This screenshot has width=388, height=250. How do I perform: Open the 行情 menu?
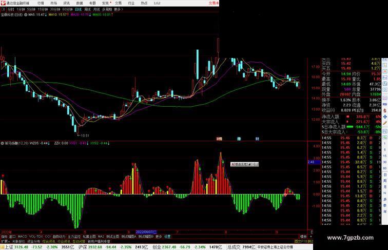point(41,3)
